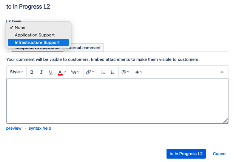Select the None option in dropdown
The height and width of the screenshot is (162, 236).
tap(38, 27)
